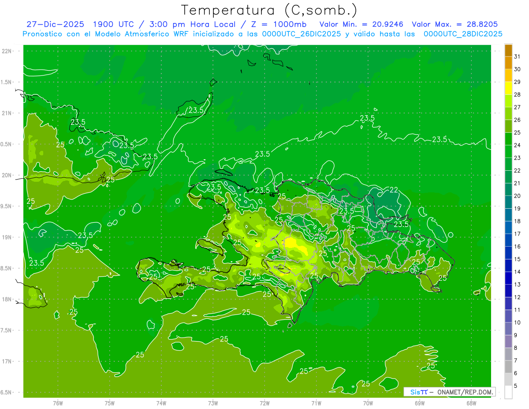Image resolution: width=529 pixels, height=409 pixels.
Task: Click the "15" value on the color scale
Action: [517, 259]
